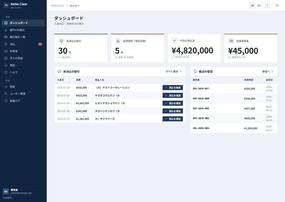Confirm 消込 for タカハシケンセツ row
This screenshot has height=202, width=285.
[x=173, y=111]
